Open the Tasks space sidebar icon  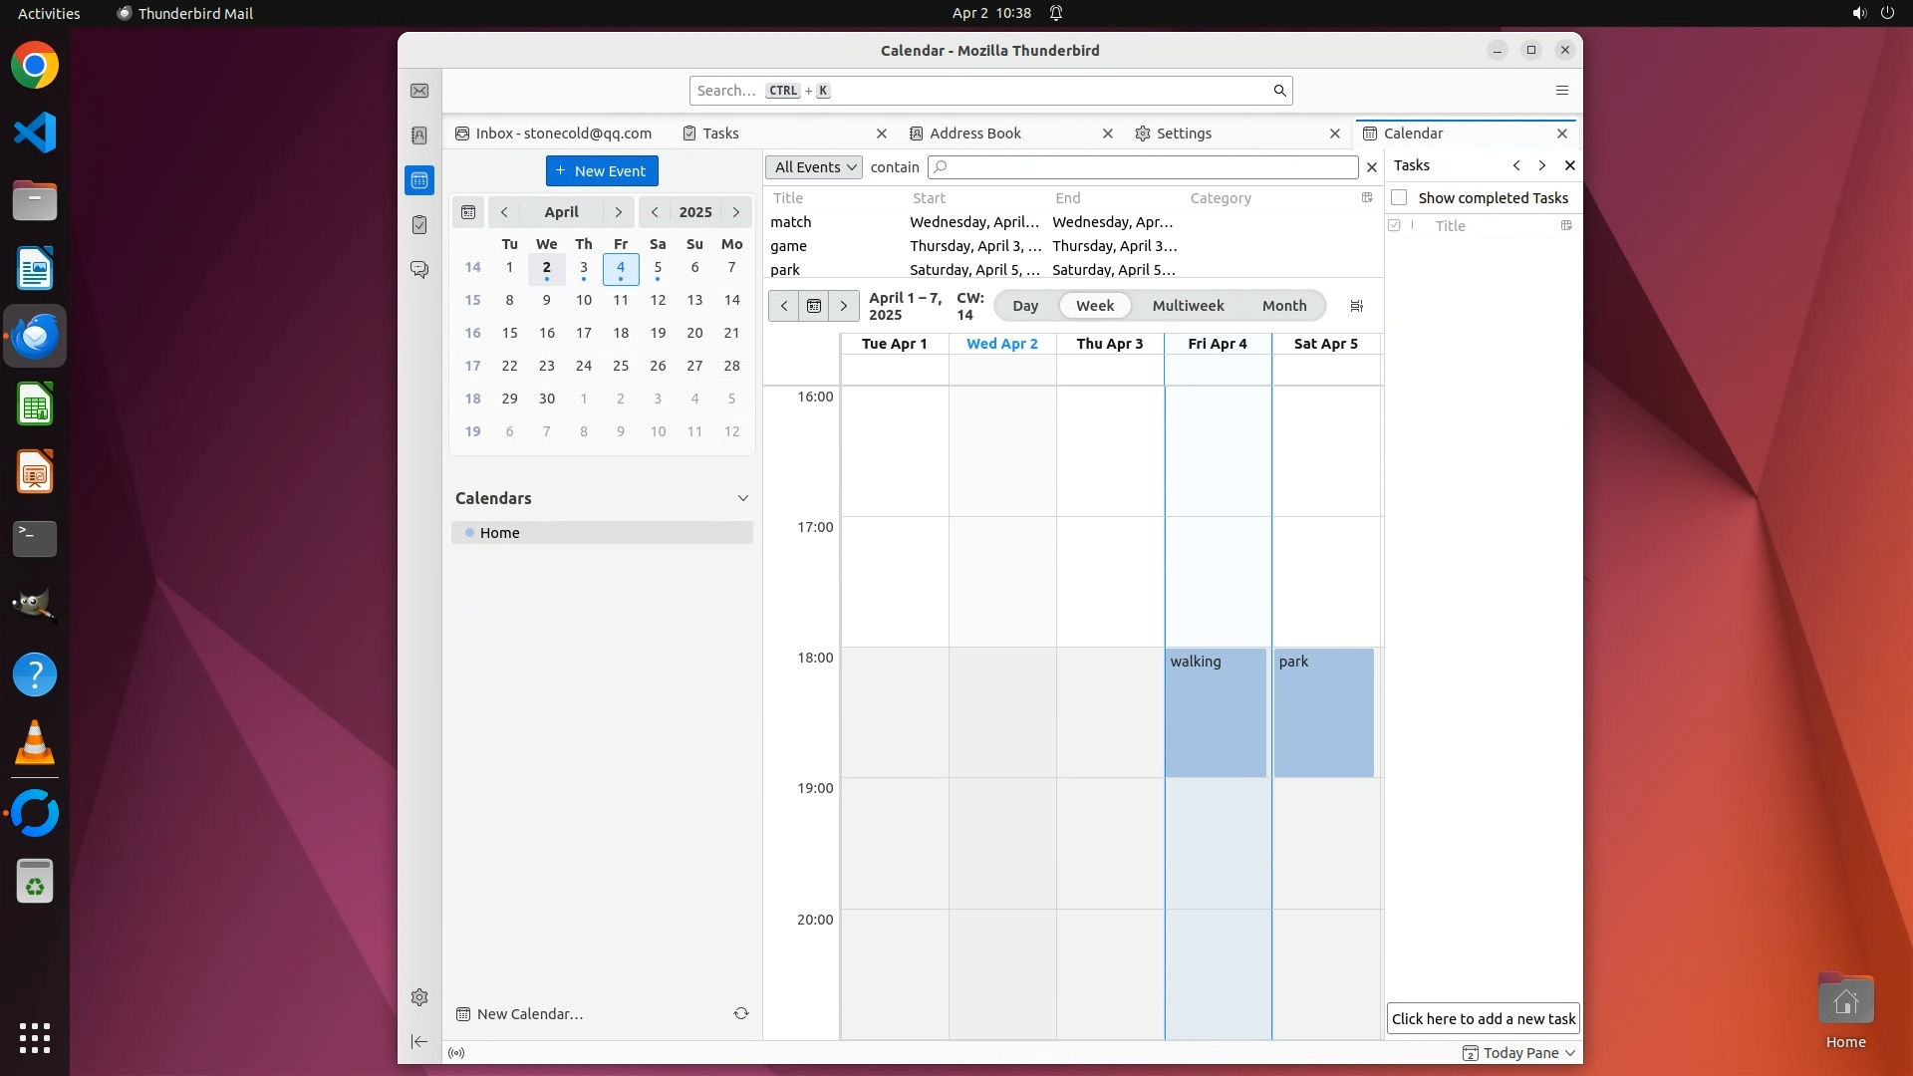pos(419,225)
